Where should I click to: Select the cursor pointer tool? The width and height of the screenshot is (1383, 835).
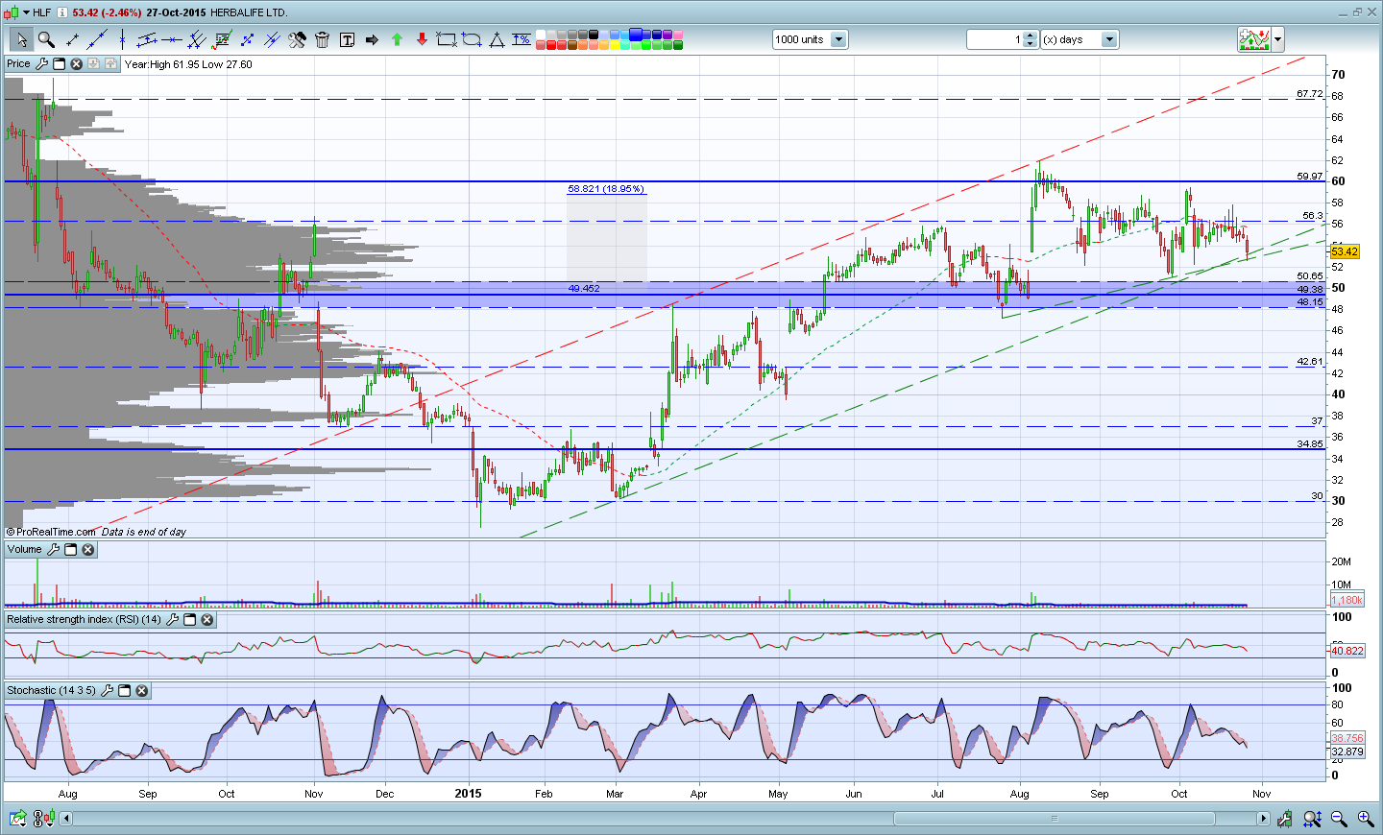pyautogui.click(x=21, y=39)
